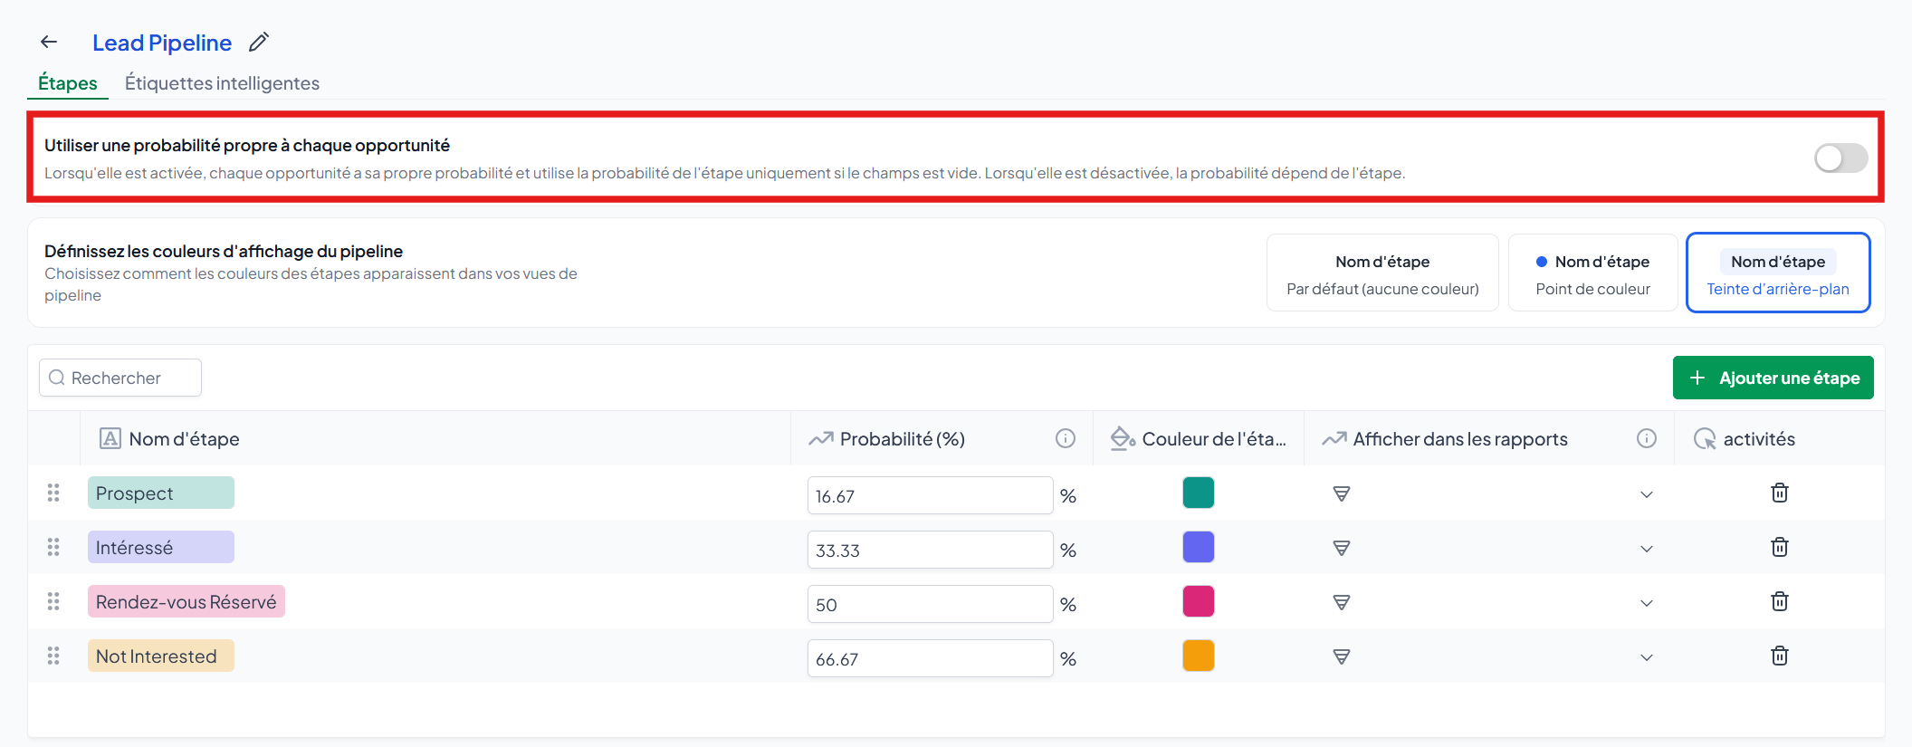Click the Rechercher search field
The image size is (1912, 747).
pyautogui.click(x=120, y=378)
